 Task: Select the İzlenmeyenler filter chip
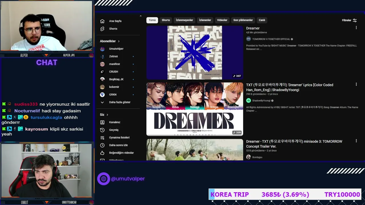pos(184,20)
